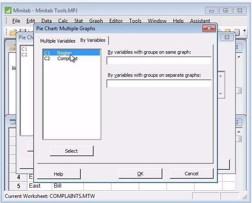Select the By Variables tab

pos(93,40)
